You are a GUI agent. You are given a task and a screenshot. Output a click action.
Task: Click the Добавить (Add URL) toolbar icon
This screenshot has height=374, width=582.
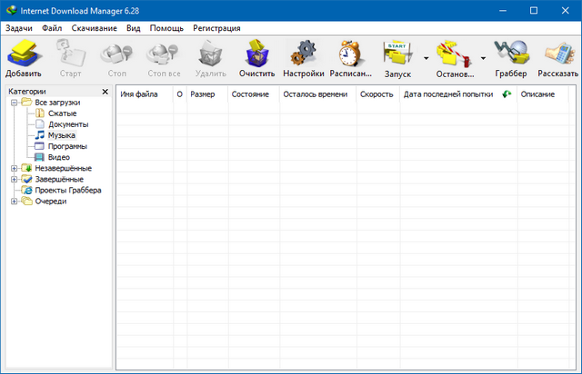[x=23, y=53]
